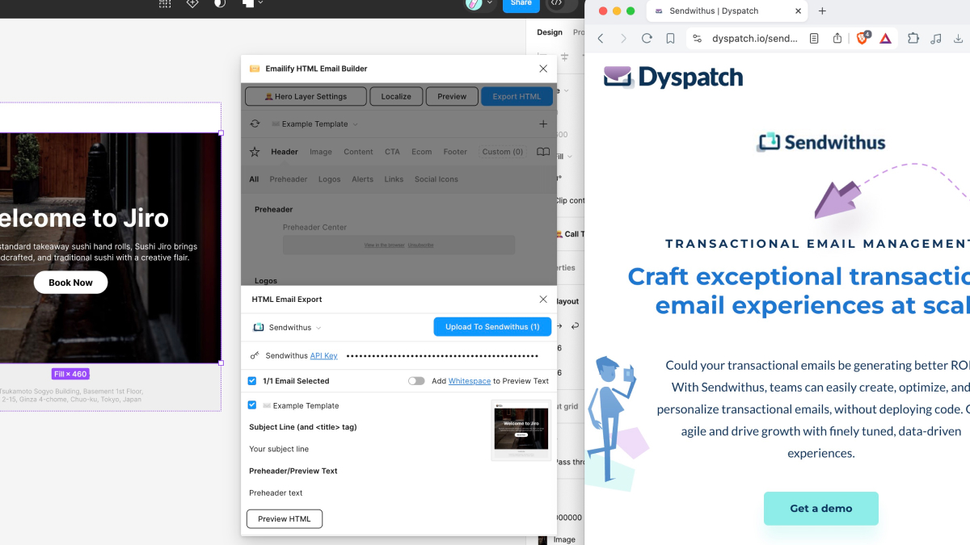
Task: Go forward in the browser window
Action: [623, 38]
